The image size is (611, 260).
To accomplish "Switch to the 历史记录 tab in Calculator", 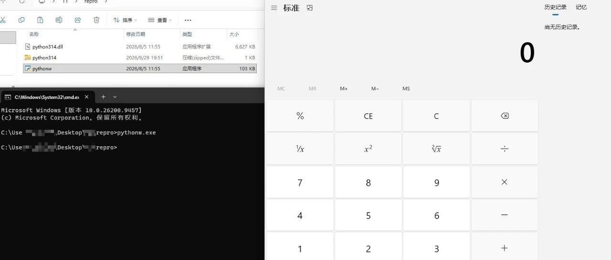I will pyautogui.click(x=555, y=7).
